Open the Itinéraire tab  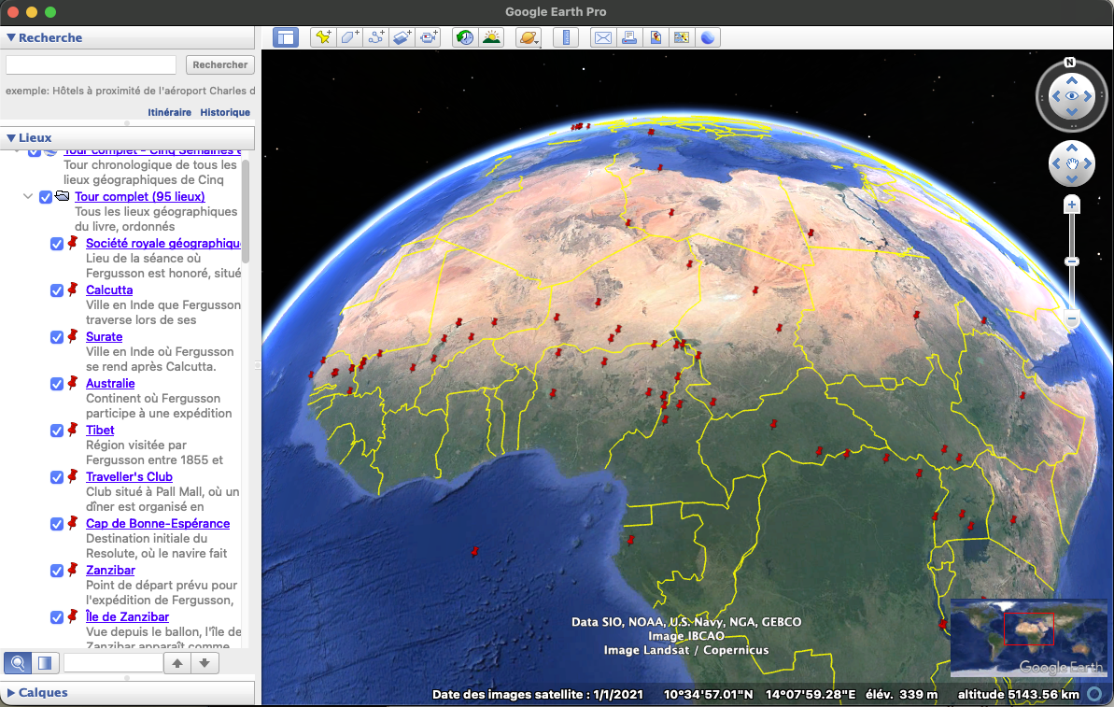(169, 112)
